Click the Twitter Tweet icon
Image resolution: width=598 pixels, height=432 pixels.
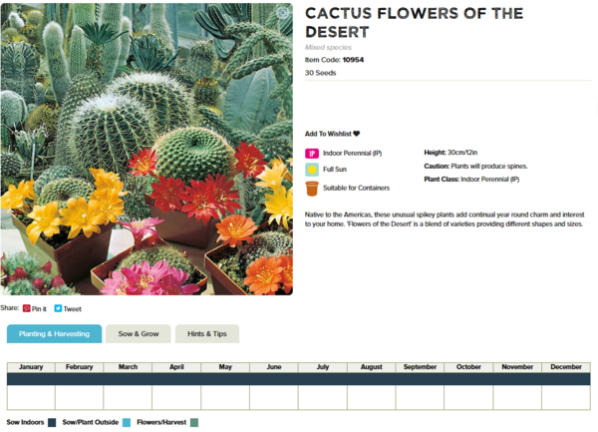coord(58,309)
